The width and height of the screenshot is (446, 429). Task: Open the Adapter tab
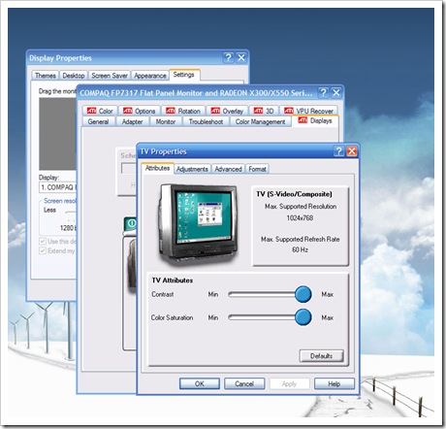pos(132,121)
